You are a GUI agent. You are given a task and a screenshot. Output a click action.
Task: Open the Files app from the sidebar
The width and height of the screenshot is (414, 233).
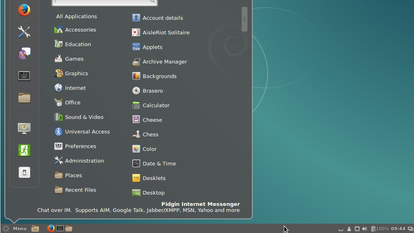[23, 97]
